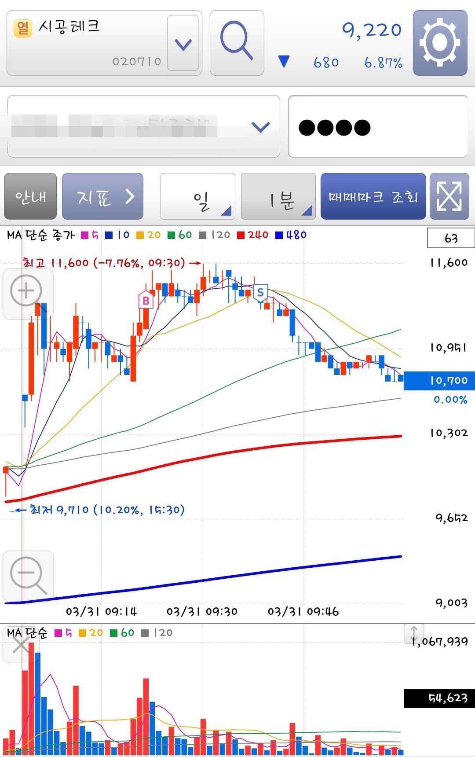Viewport: 475px width, 757px height.
Task: Tap the 안내 button
Action: tap(30, 196)
